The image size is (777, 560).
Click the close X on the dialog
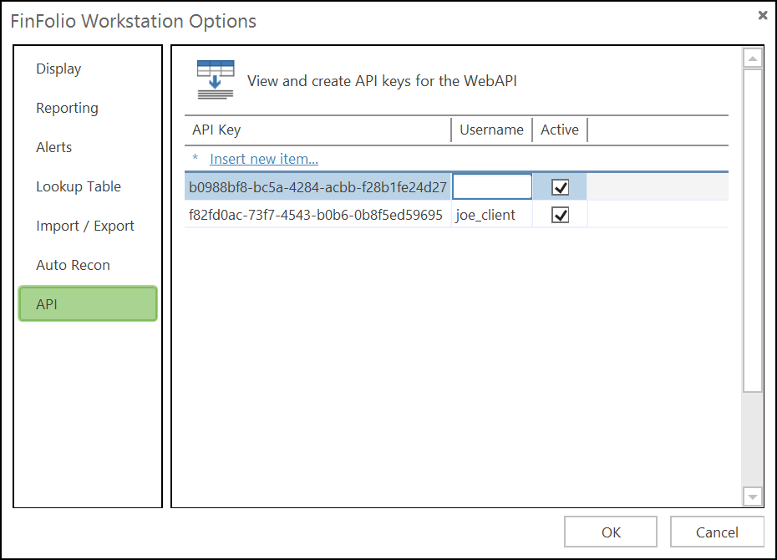[762, 15]
